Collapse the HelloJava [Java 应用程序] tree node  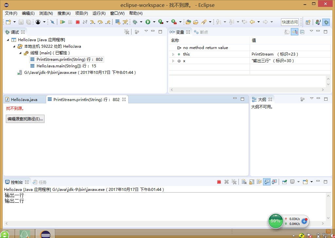tap(8, 40)
